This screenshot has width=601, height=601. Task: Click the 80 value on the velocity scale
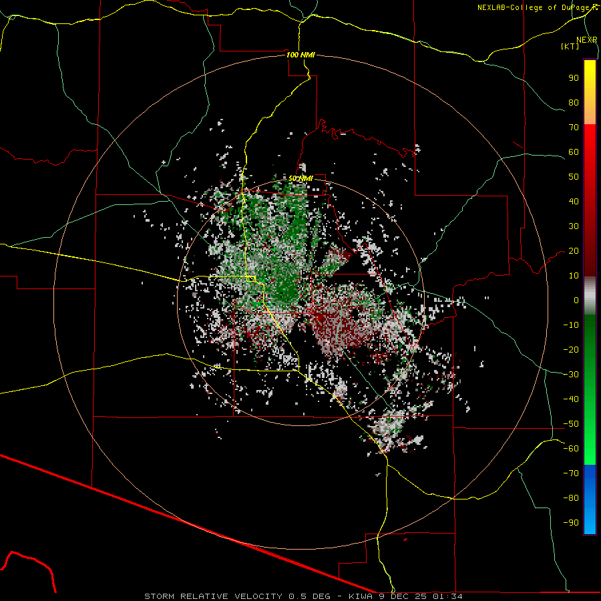(574, 103)
